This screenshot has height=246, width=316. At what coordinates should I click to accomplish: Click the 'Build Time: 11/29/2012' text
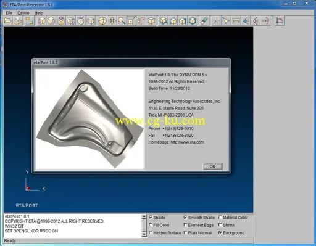[x=169, y=89]
